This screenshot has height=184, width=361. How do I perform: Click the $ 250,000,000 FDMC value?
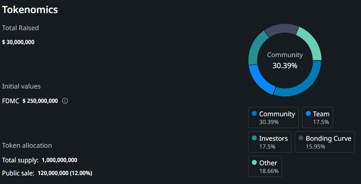click(40, 101)
